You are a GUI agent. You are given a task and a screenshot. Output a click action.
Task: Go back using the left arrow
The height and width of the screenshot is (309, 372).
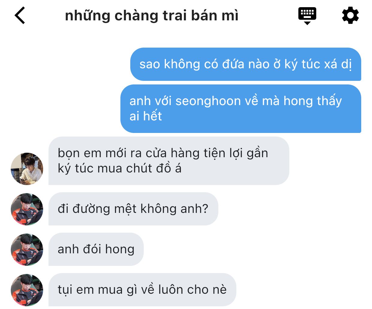pos(20,16)
